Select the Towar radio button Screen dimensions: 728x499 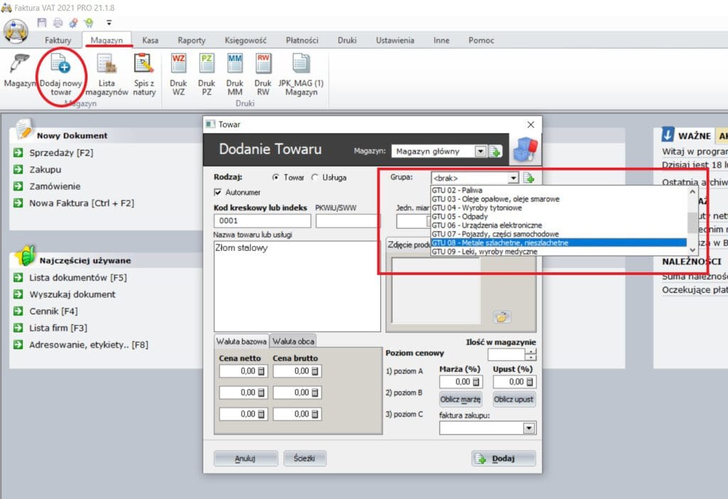tap(276, 178)
